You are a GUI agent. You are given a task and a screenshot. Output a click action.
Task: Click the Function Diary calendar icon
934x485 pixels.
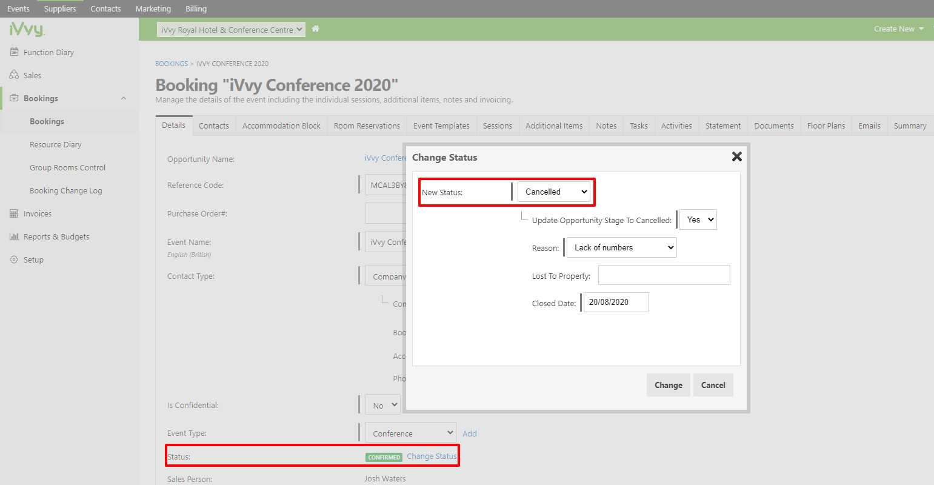click(x=14, y=52)
